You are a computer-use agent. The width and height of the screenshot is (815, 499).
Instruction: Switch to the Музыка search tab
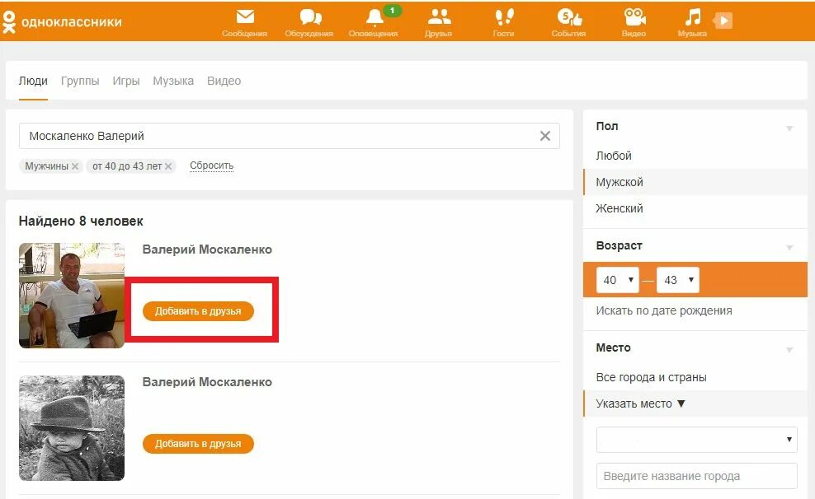point(173,81)
